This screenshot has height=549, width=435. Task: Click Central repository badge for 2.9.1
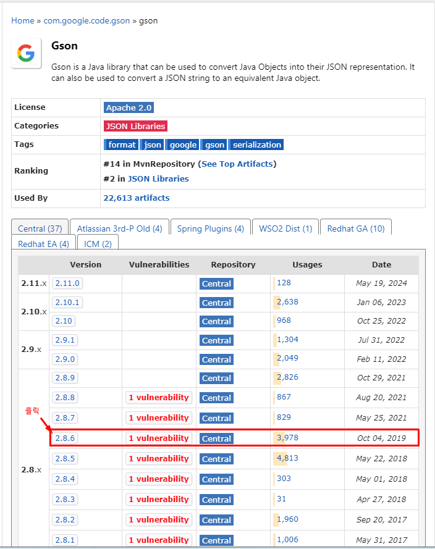[216, 340]
